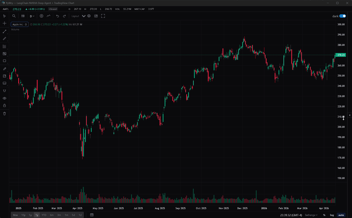Toggle drawing visibility with the sidebar eye icon
Screen dimensions: 352x218
[4, 98]
